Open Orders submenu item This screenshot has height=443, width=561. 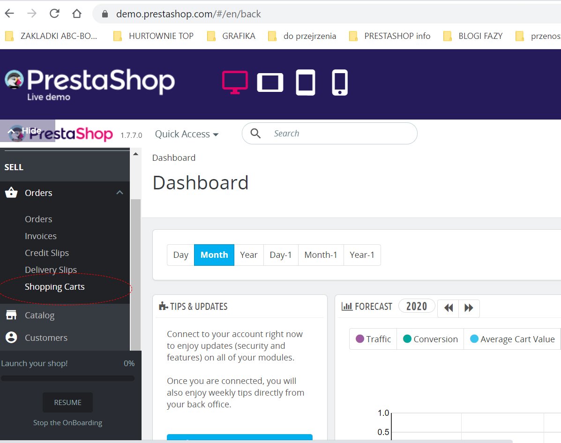[x=38, y=219]
